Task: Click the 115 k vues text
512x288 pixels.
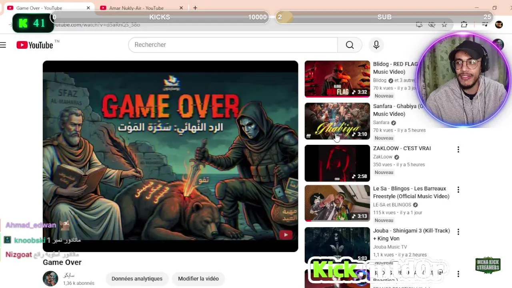Action: (x=384, y=213)
